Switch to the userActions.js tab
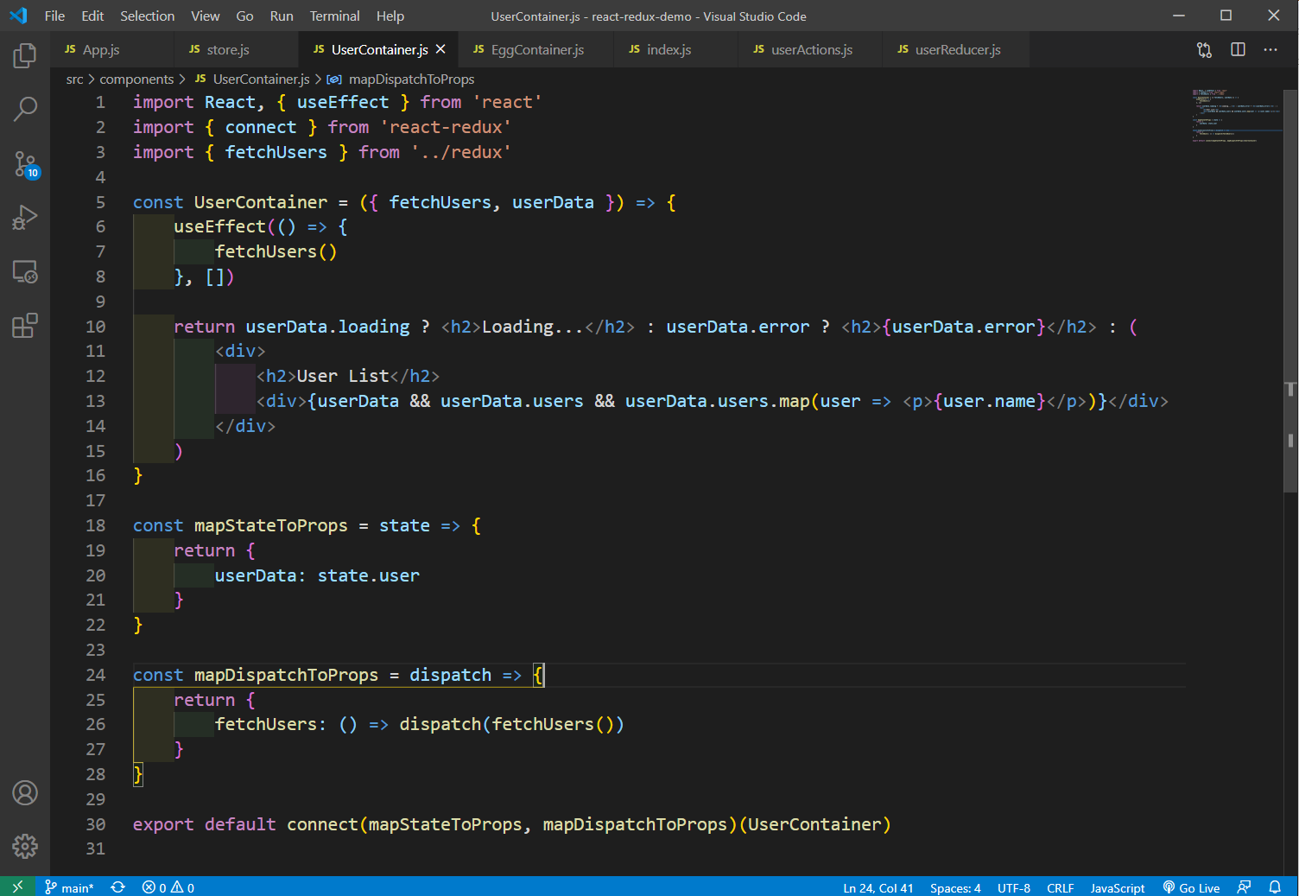This screenshot has height=896, width=1299. coord(811,50)
